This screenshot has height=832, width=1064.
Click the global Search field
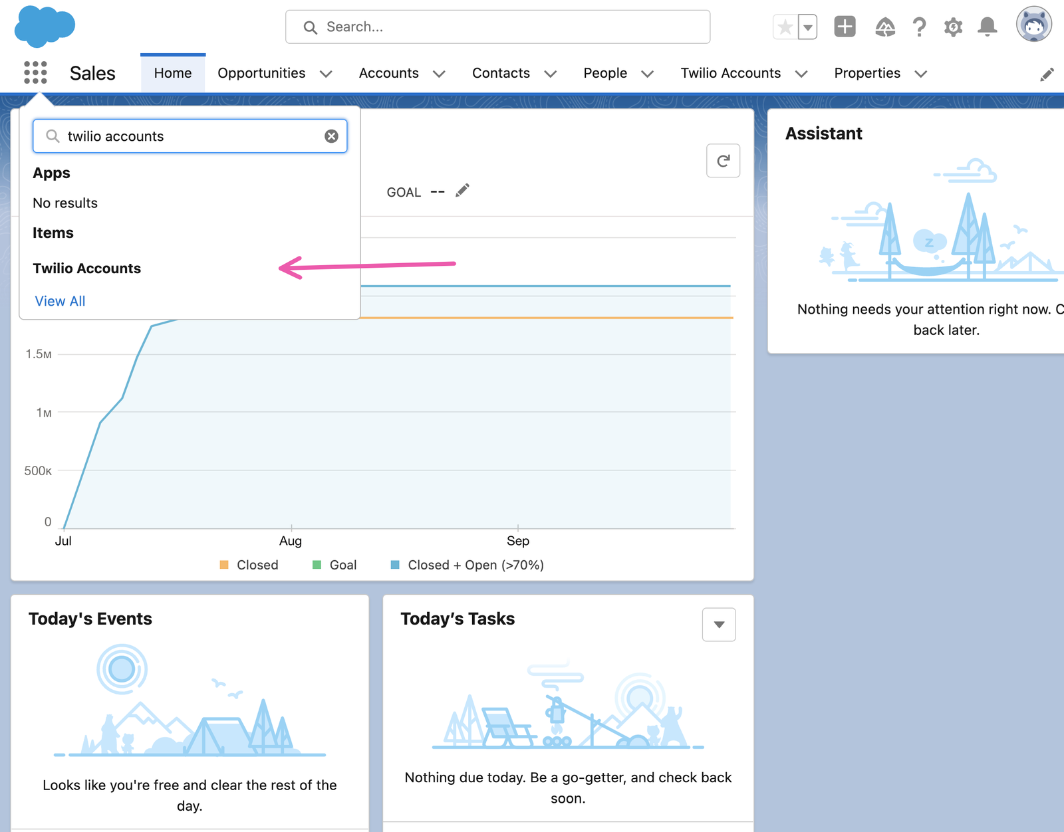point(497,27)
